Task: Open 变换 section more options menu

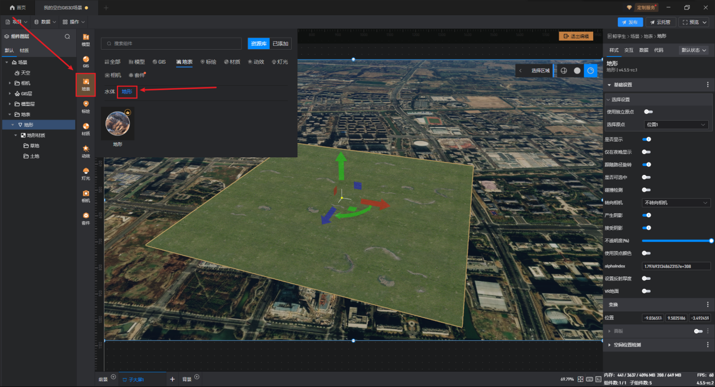Action: [708, 304]
